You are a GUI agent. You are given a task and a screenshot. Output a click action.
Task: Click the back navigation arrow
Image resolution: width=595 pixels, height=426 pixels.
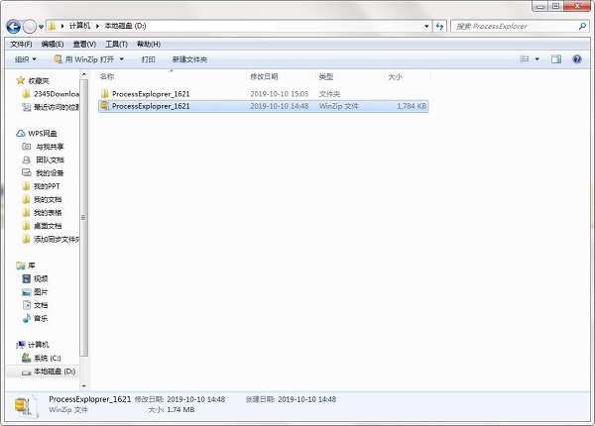13,25
